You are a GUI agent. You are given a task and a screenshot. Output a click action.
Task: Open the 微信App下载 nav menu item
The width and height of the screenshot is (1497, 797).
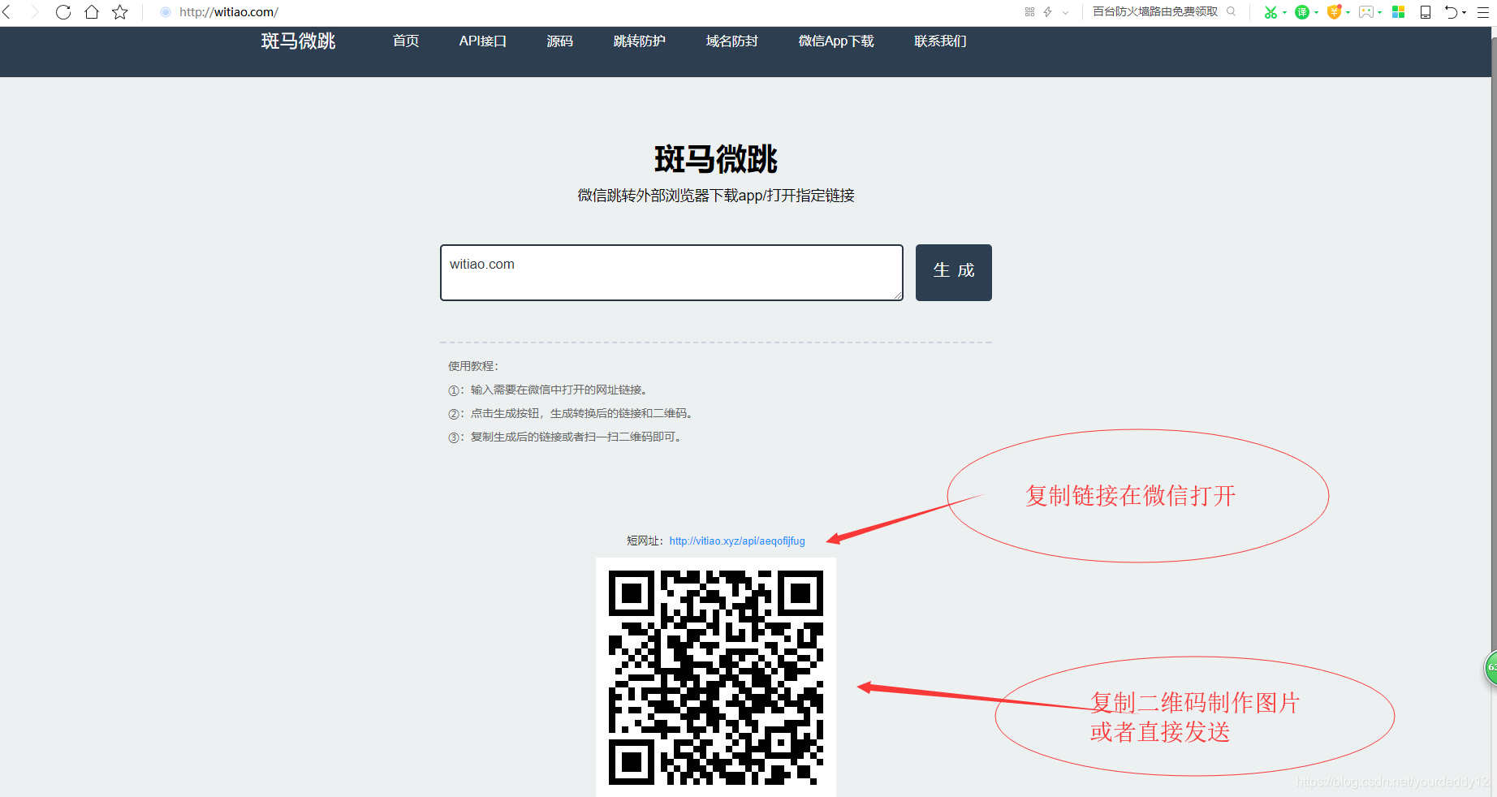(x=836, y=41)
